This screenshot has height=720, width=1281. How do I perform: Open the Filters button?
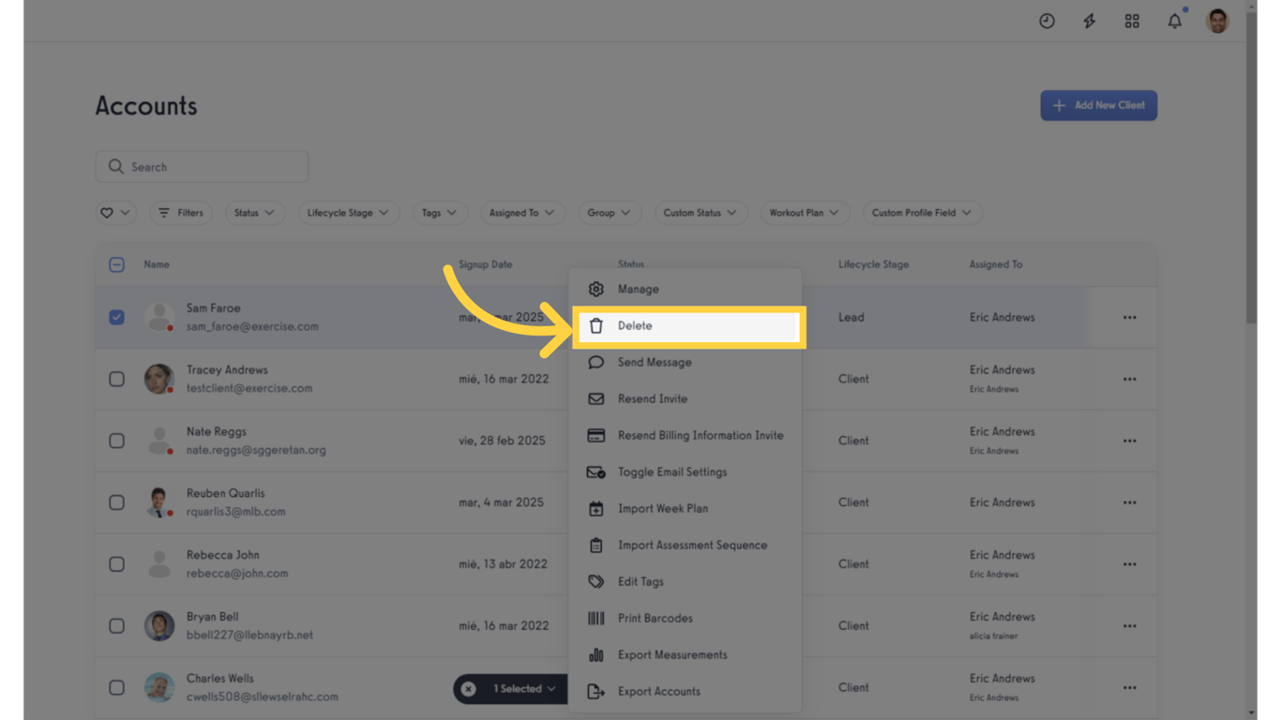pyautogui.click(x=181, y=213)
